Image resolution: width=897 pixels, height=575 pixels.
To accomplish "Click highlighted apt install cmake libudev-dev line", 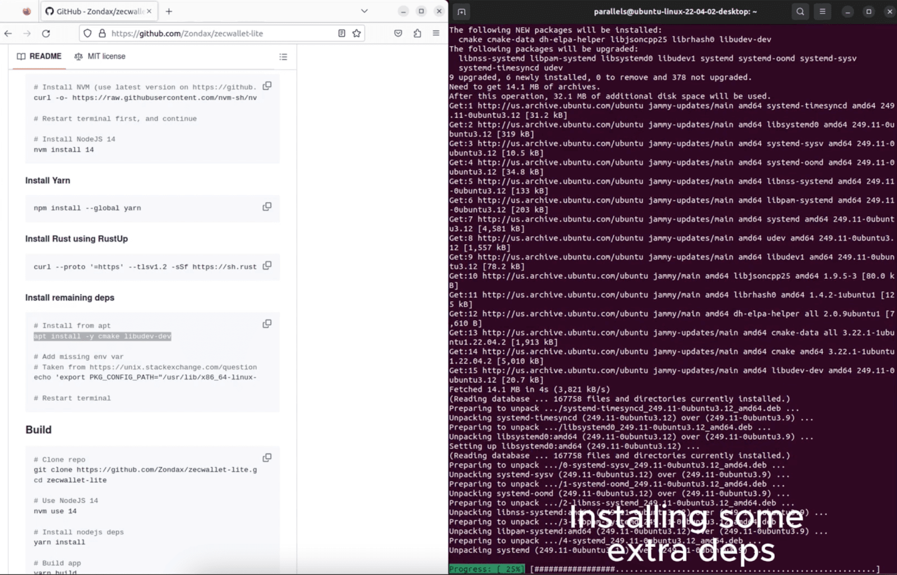I will (102, 336).
